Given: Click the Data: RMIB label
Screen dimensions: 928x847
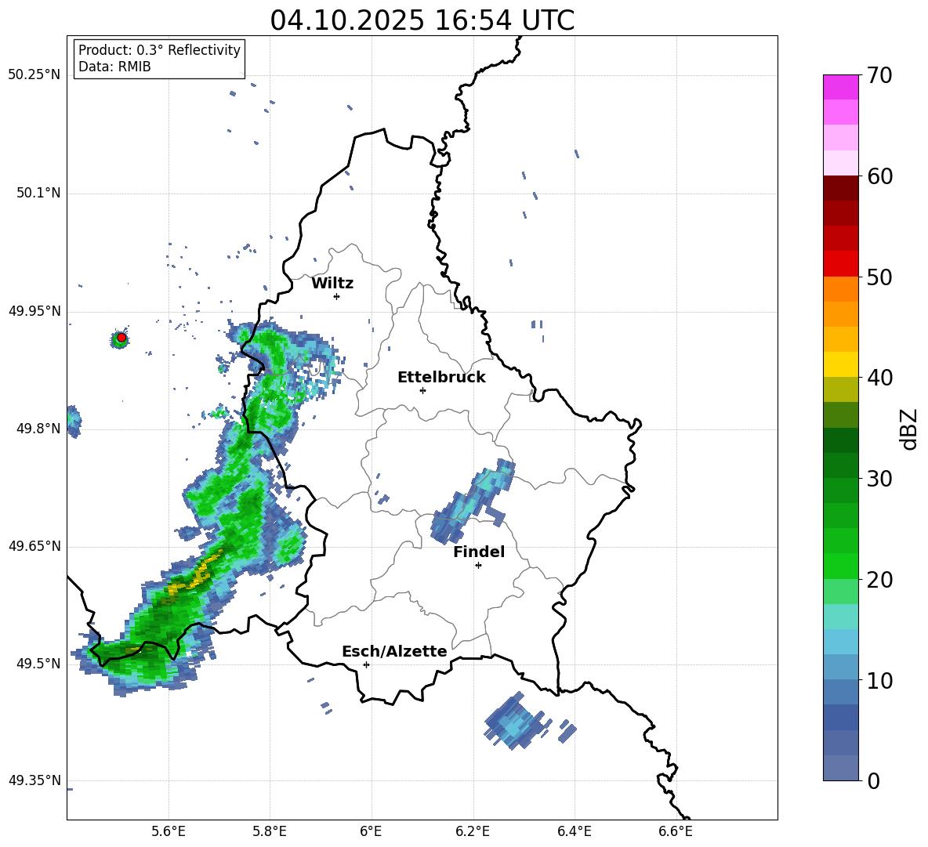Looking at the screenshot, I should (x=114, y=67).
